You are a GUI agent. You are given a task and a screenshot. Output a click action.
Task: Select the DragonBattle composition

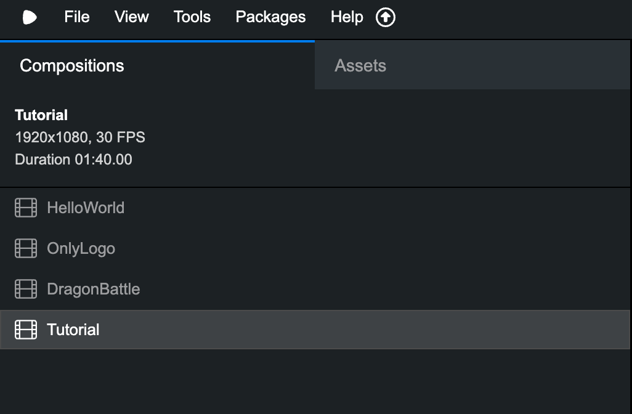point(94,289)
